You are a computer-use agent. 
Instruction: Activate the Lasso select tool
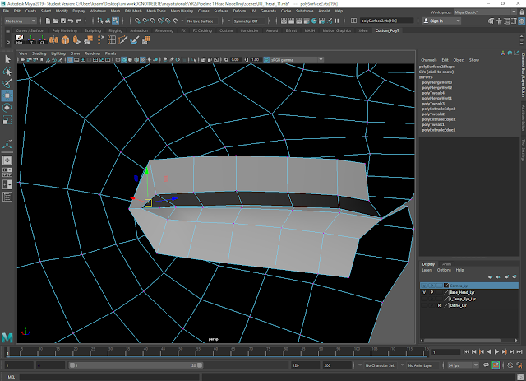pyautogui.click(x=7, y=72)
